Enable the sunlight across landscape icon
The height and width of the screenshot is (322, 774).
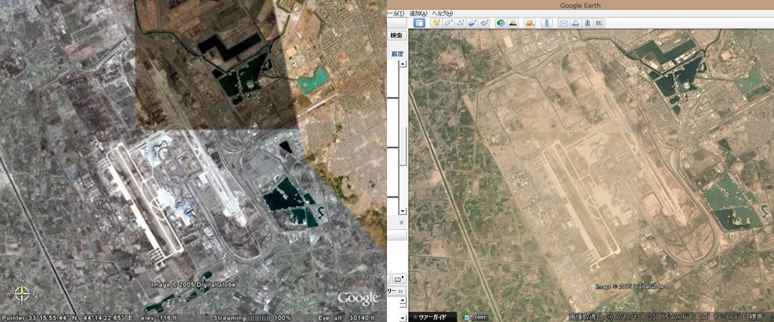pyautogui.click(x=513, y=22)
